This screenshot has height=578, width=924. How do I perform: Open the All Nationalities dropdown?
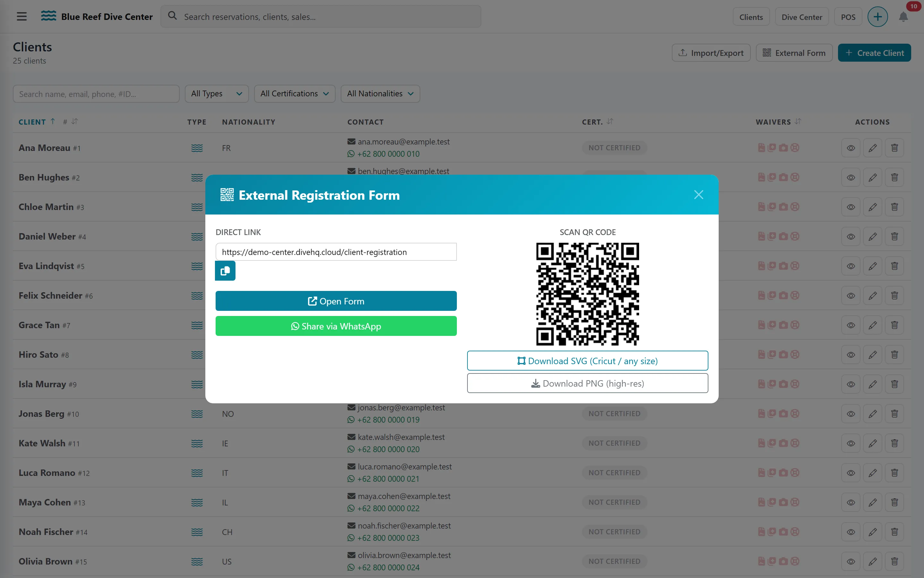[380, 94]
